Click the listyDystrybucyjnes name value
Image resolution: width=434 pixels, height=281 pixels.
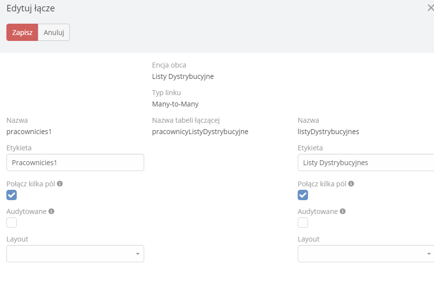tap(328, 132)
